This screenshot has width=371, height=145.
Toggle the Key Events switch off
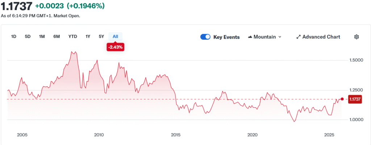205,37
